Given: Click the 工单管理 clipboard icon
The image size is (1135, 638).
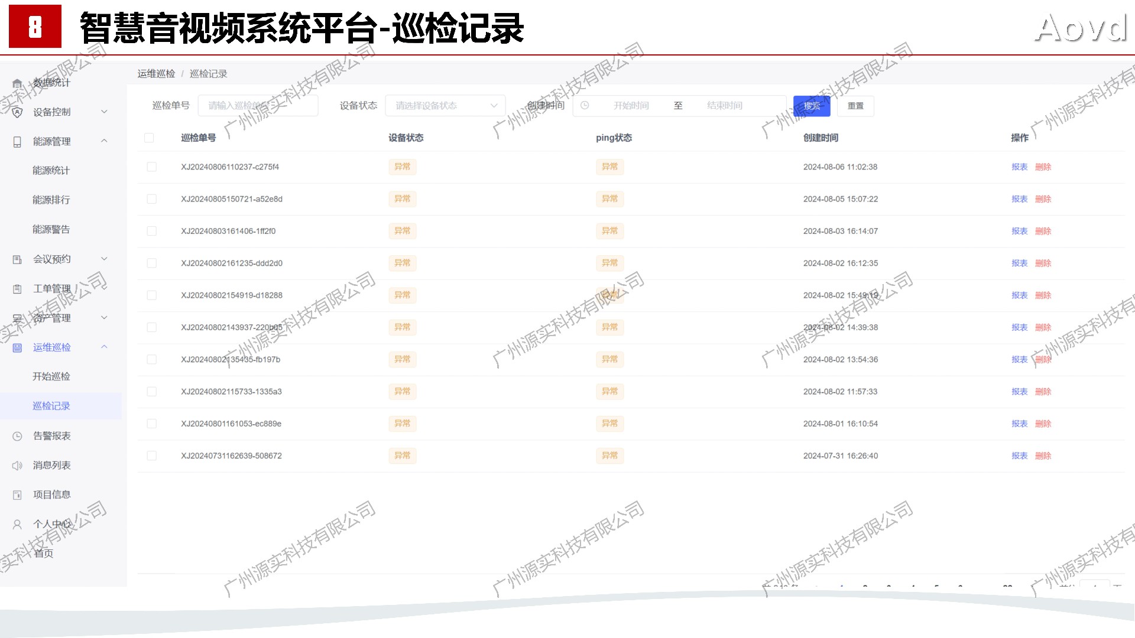Looking at the screenshot, I should (17, 289).
